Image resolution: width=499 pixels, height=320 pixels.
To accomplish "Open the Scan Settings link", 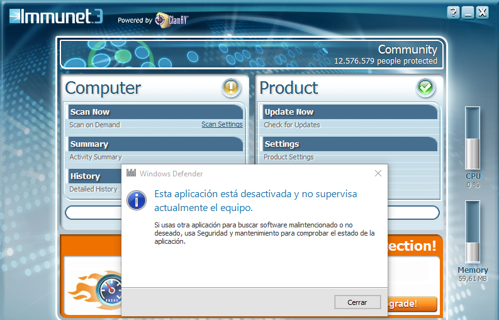I will (222, 124).
